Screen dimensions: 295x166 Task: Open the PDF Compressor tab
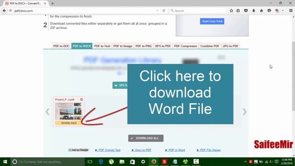pyautogui.click(x=186, y=46)
